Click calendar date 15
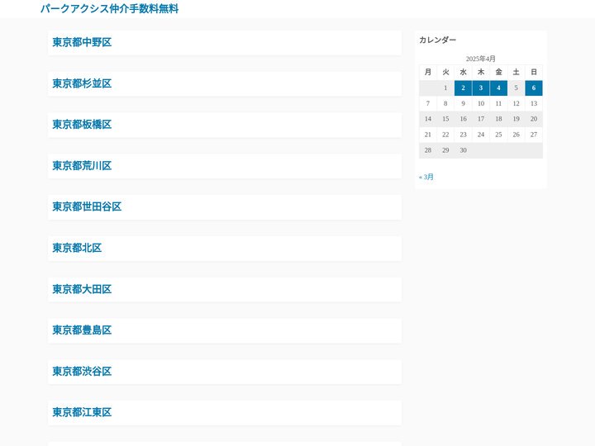595x446 pixels. 445,119
